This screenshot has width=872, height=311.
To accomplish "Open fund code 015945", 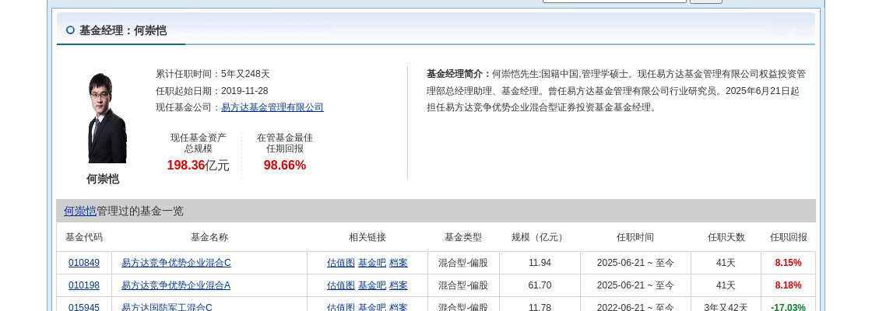I will [84, 307].
